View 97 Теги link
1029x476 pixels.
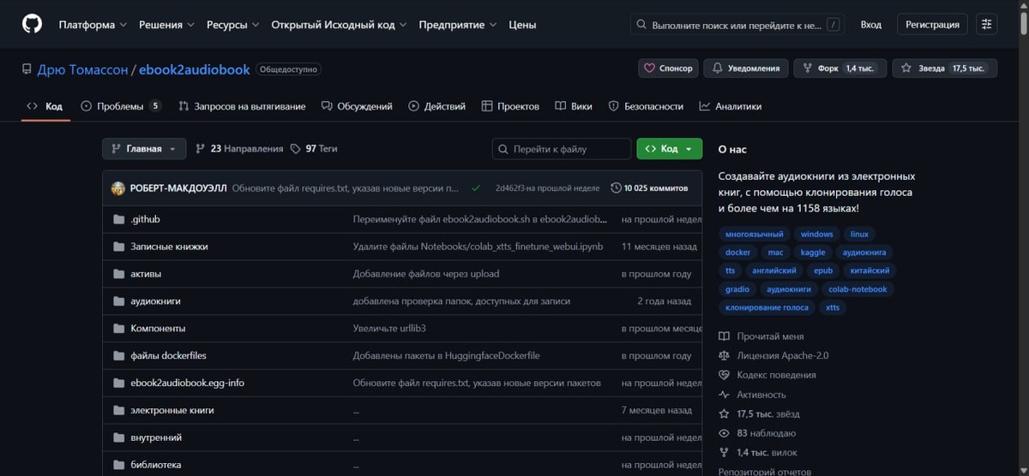point(314,149)
